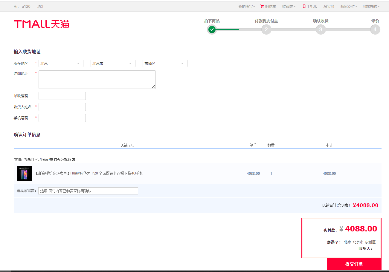Viewport: 389px width, 272px height.
Task: Click the 实付款 ¥4088.00 amount
Action: click(358, 229)
